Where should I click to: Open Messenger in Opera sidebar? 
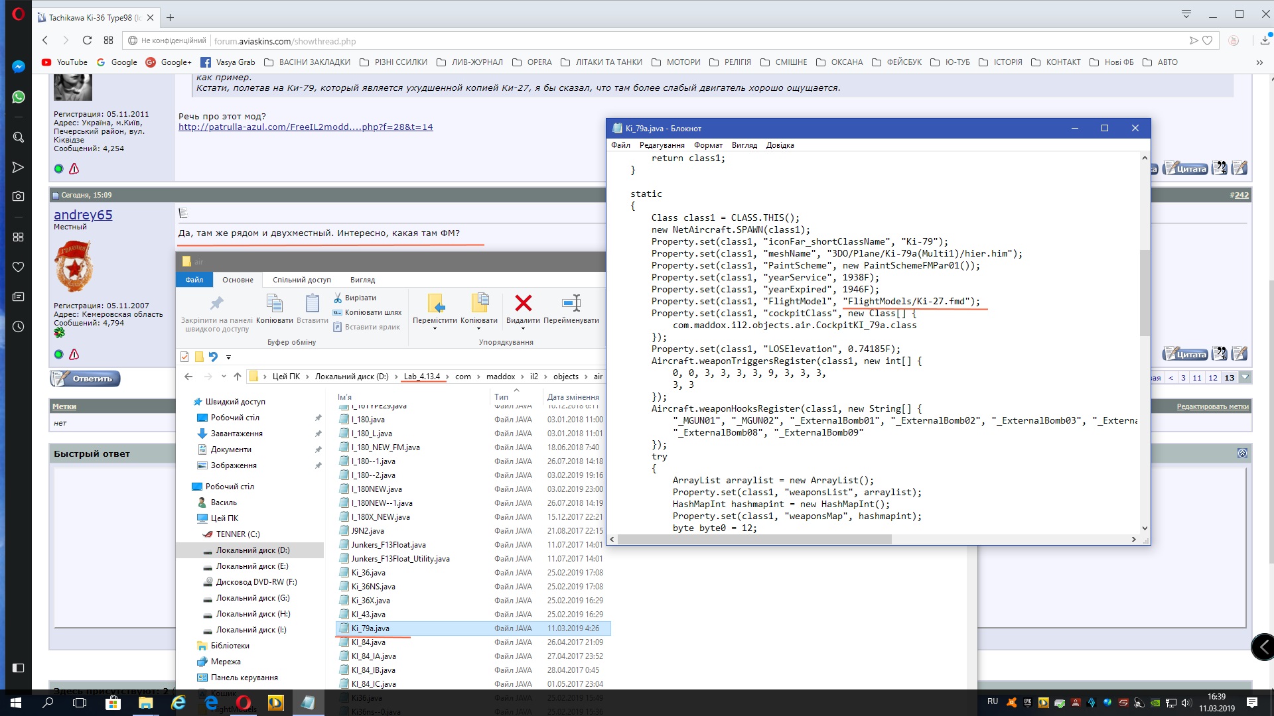18,66
